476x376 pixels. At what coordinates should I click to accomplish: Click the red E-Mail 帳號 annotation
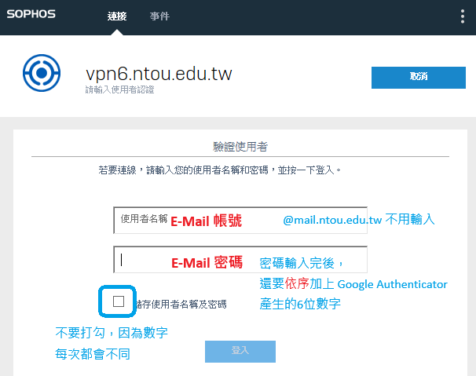coord(206,221)
